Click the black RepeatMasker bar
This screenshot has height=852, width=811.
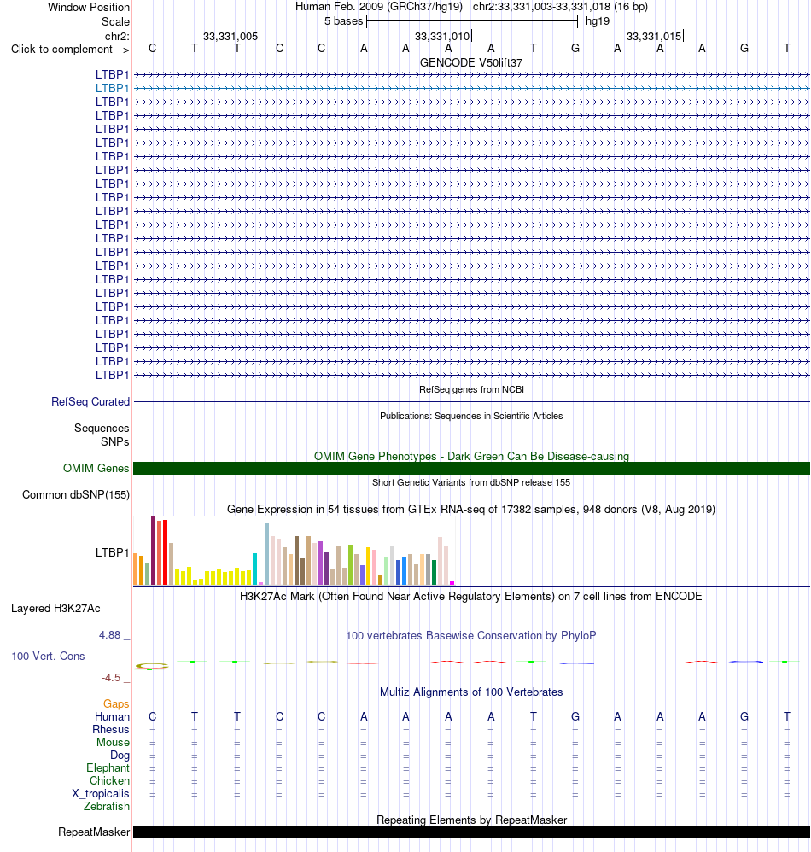tap(471, 832)
